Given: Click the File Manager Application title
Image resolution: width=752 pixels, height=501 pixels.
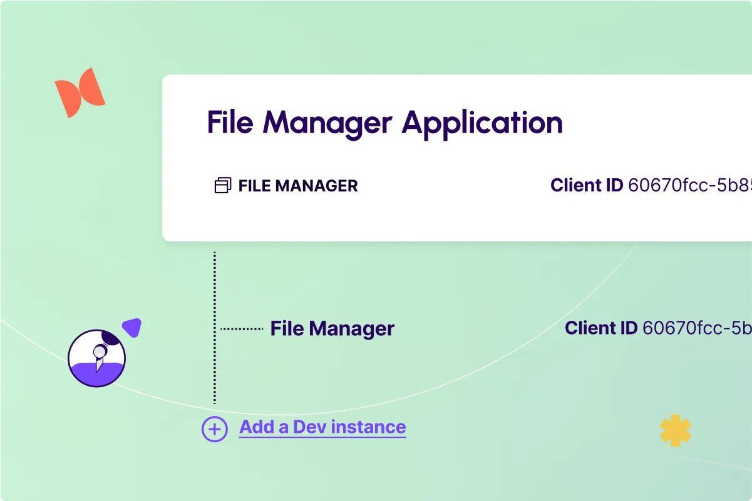Looking at the screenshot, I should coord(384,123).
